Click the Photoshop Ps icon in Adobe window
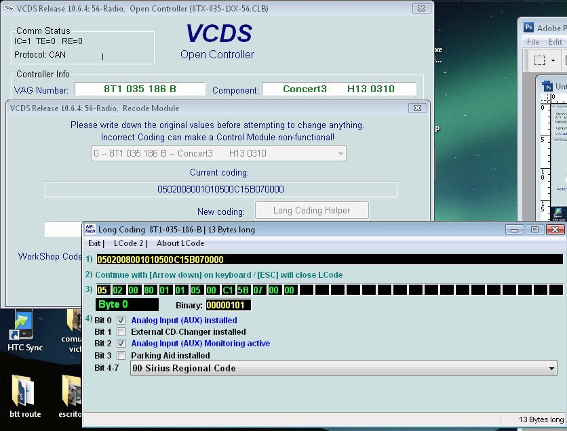This screenshot has width=567, height=431. click(528, 28)
